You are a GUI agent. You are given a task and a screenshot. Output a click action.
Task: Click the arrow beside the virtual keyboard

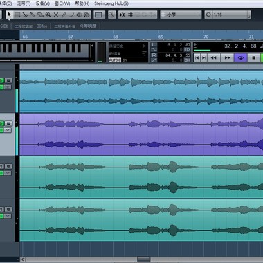tap(92, 46)
